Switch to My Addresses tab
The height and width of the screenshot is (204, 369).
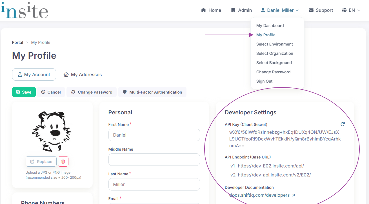coord(83,74)
